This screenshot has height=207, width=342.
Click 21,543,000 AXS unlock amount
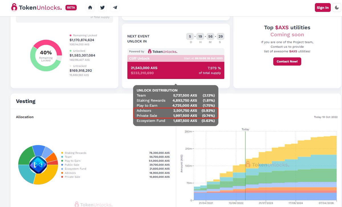[144, 68]
